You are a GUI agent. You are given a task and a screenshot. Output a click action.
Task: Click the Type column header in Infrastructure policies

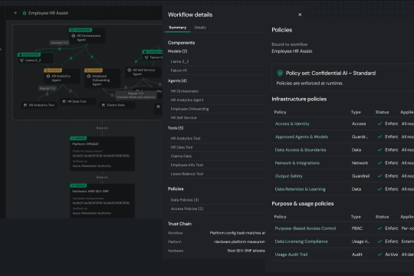[356, 112]
